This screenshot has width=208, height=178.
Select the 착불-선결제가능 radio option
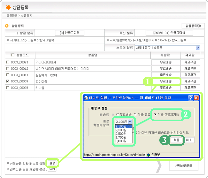click(156, 114)
